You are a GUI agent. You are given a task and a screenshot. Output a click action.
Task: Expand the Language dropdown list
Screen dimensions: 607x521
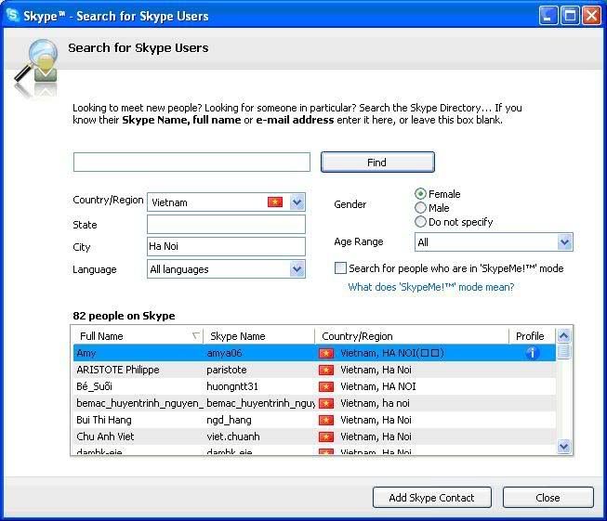point(297,269)
